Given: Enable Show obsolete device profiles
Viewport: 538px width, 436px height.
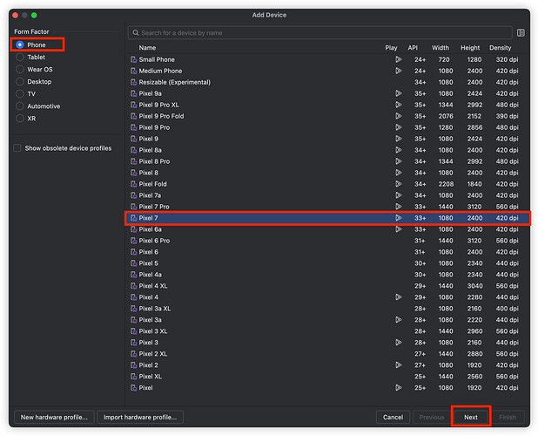Looking at the screenshot, I should (17, 148).
